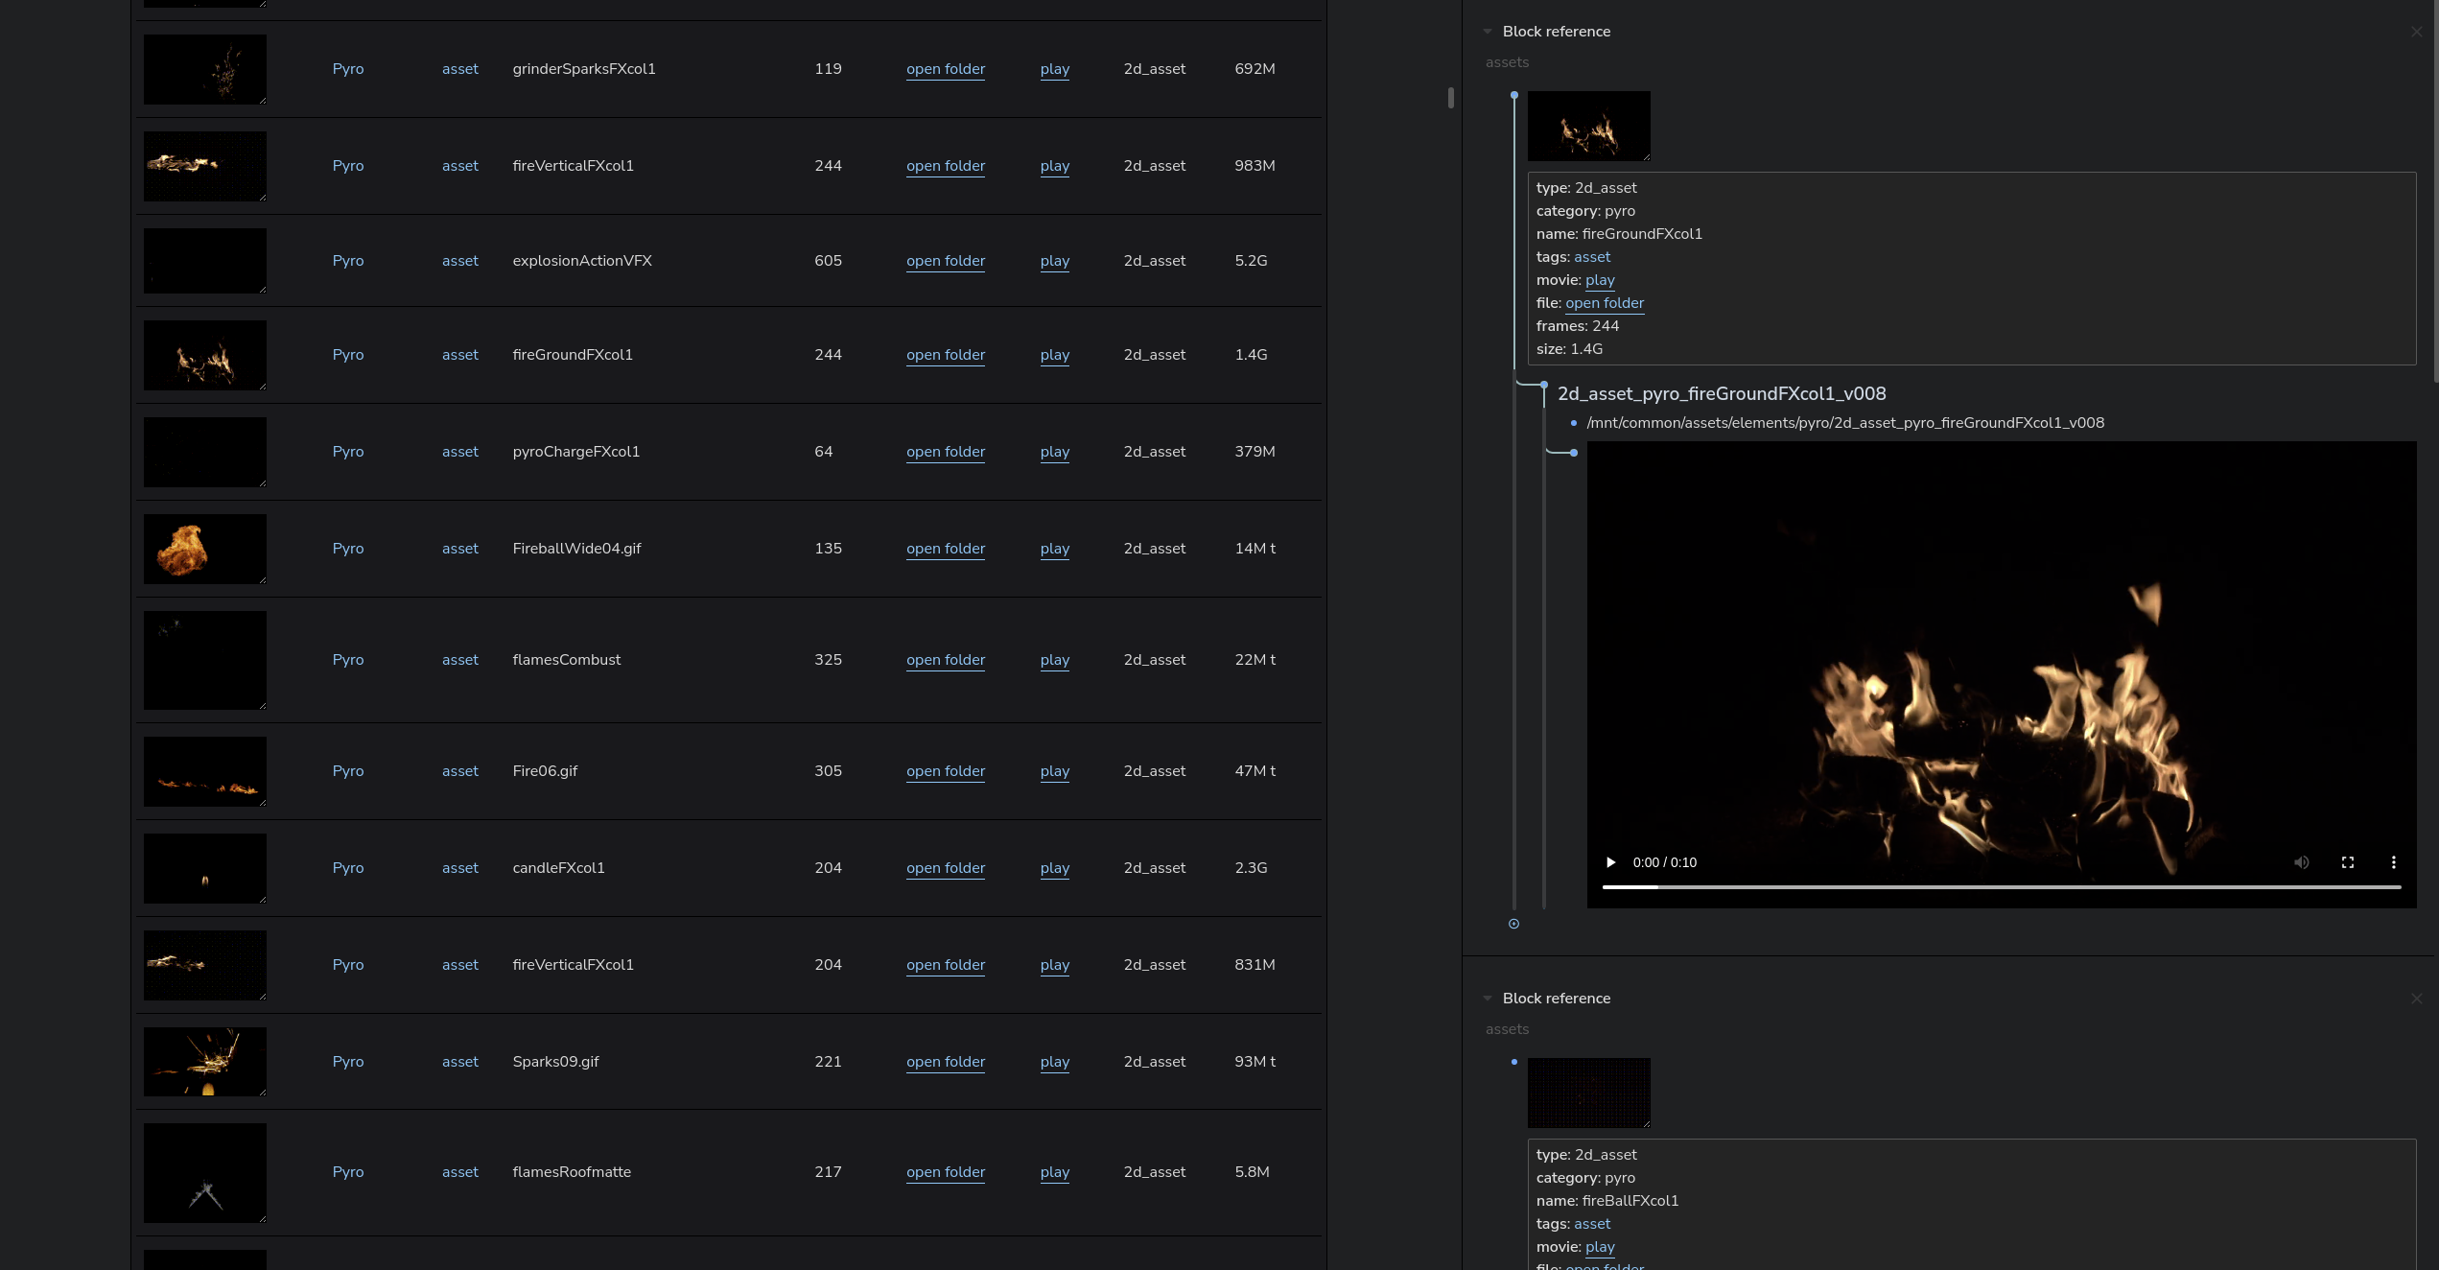Image resolution: width=2439 pixels, height=1270 pixels.
Task: Click the circled bullet below the video block
Action: [x=1513, y=924]
